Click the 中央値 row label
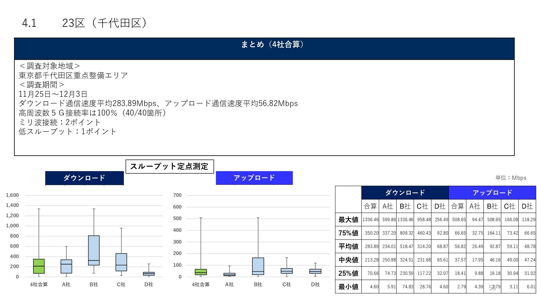Image resolution: width=537 pixels, height=302 pixels. (348, 260)
